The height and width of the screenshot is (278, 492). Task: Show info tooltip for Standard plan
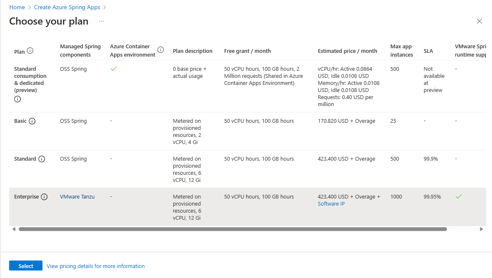pyautogui.click(x=42, y=159)
